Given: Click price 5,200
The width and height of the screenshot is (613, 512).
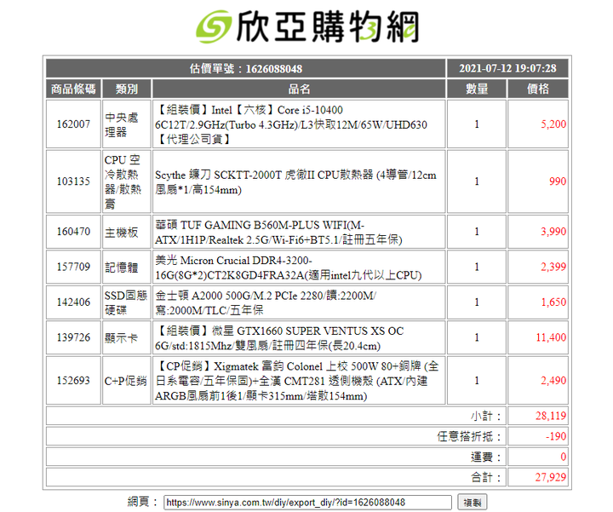Looking at the screenshot, I should coord(553,124).
